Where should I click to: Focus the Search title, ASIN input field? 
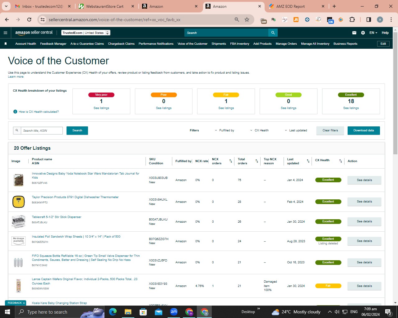click(x=42, y=130)
